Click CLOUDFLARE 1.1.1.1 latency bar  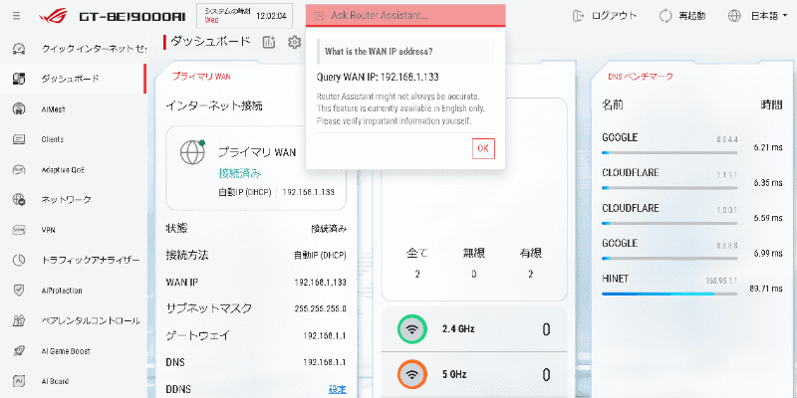pyautogui.click(x=669, y=188)
